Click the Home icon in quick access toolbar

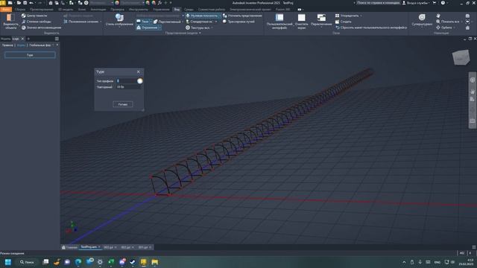[x=51, y=3]
